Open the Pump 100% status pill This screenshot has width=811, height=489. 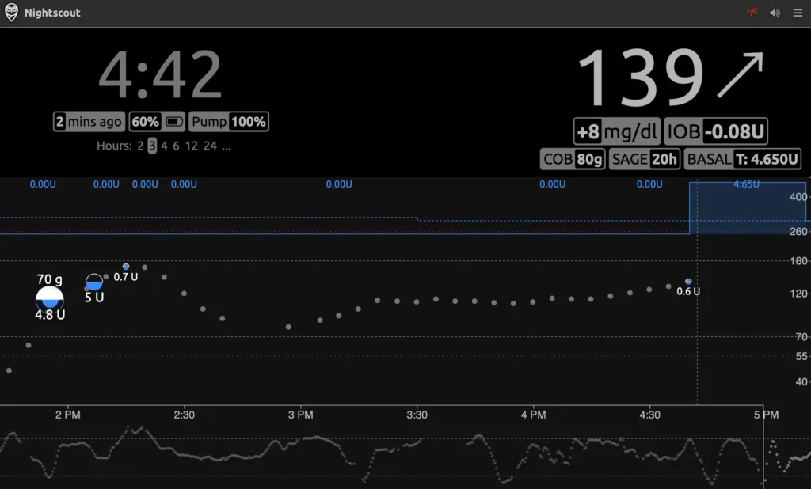[229, 122]
